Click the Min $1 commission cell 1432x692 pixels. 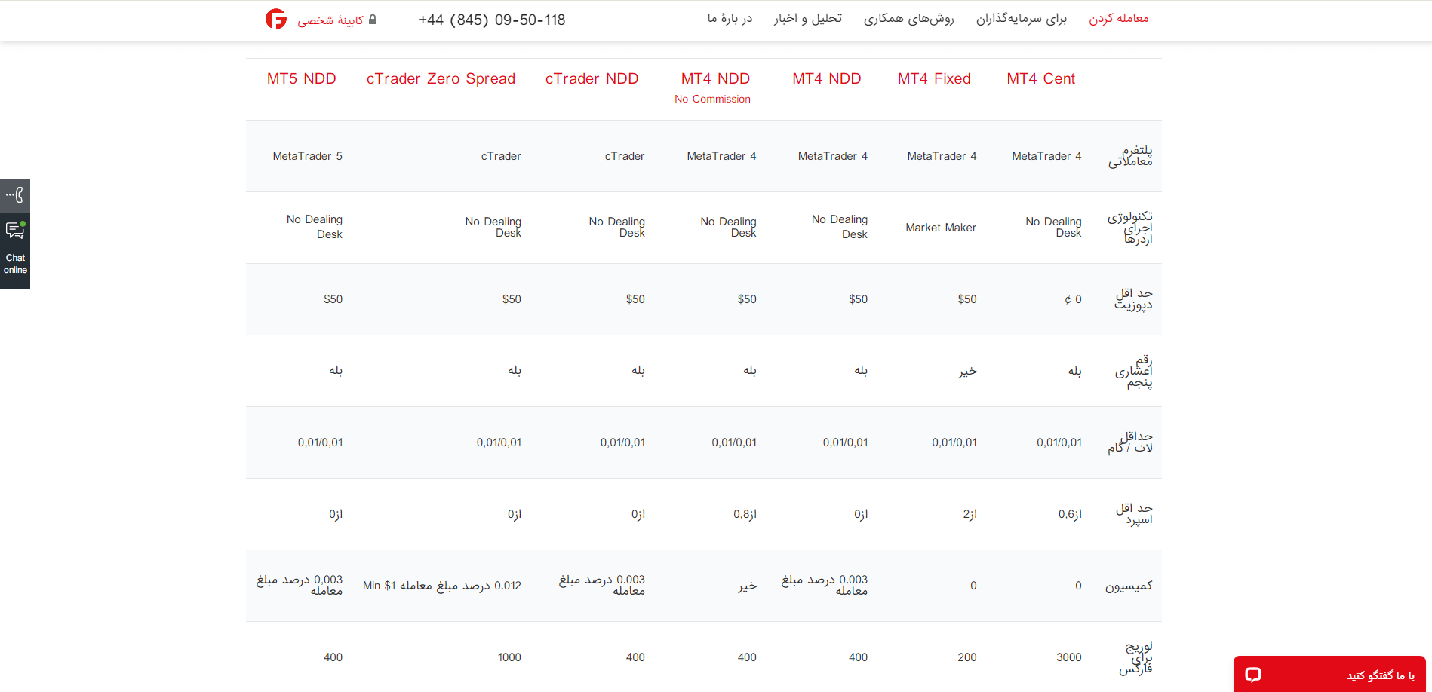(442, 586)
